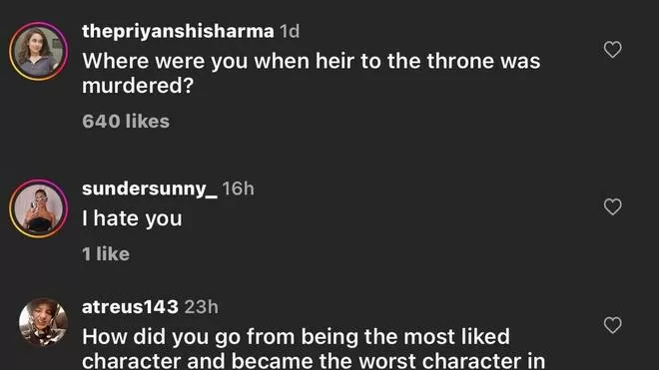659x370 pixels.
Task: Select the 'Where were you when heir' comment text
Action: pos(311,73)
